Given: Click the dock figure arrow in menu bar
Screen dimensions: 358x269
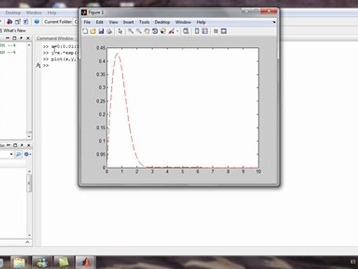Looking at the screenshot, I should 274,22.
